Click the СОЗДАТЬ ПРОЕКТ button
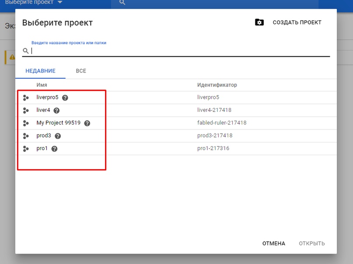This screenshot has height=264, width=353. (x=297, y=22)
